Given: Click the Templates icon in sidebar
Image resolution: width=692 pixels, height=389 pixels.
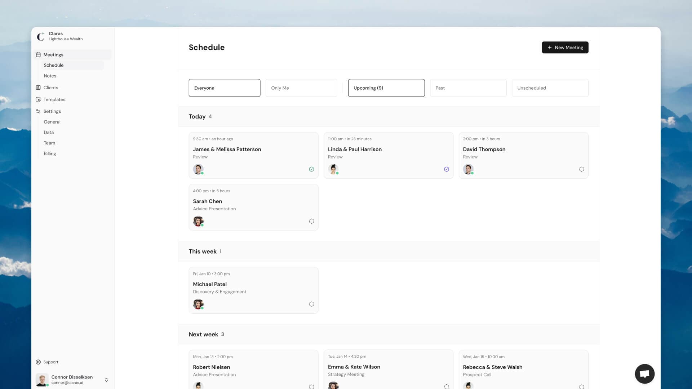Looking at the screenshot, I should pyautogui.click(x=38, y=99).
